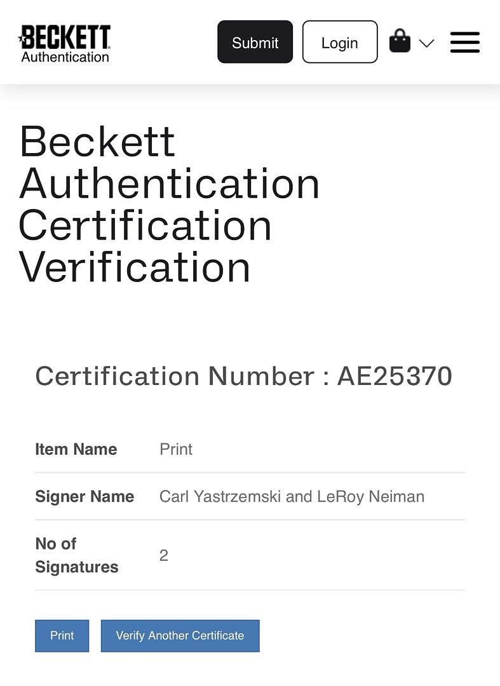Select the Carl Yastrzemski signer text
500x686 pixels.
(x=220, y=496)
